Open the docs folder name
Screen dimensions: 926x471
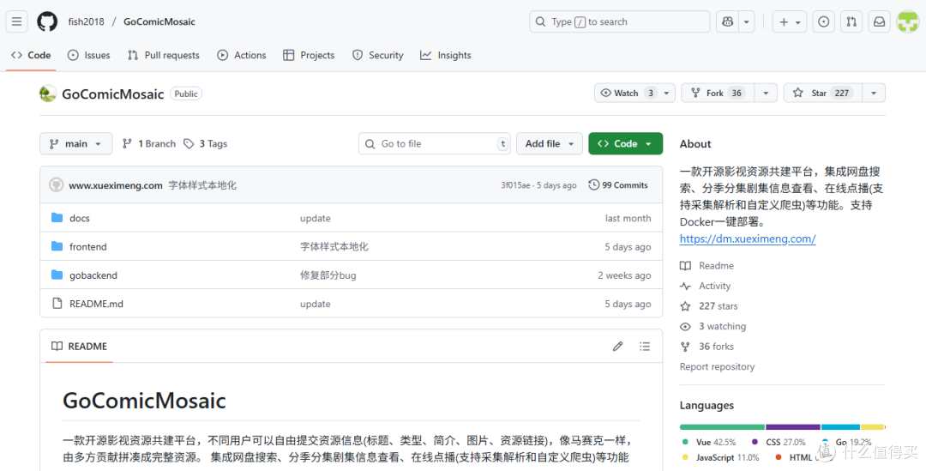[x=80, y=218]
